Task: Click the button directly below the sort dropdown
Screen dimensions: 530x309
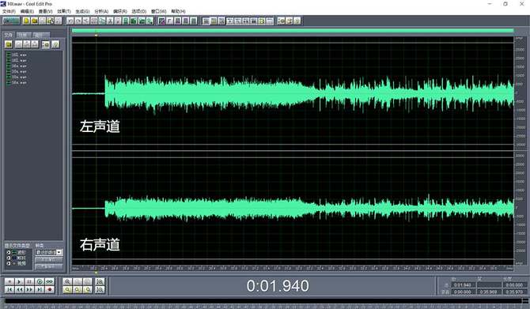Action: coord(49,259)
